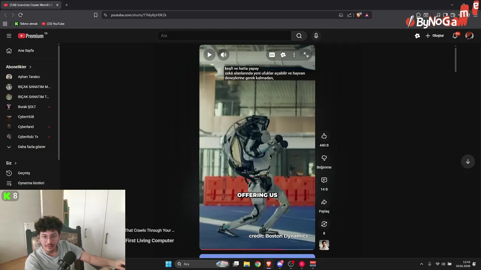Click the Brave Shields lion icon
The image size is (481, 270).
[x=358, y=15]
